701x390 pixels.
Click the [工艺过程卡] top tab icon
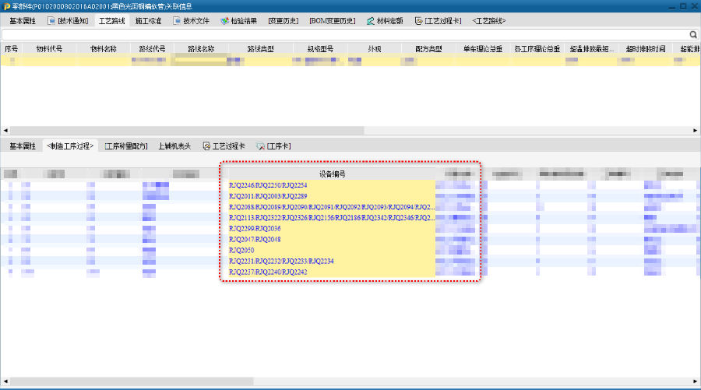(x=418, y=21)
